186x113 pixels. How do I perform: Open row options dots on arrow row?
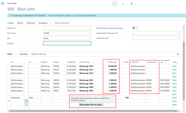coord(26,101)
